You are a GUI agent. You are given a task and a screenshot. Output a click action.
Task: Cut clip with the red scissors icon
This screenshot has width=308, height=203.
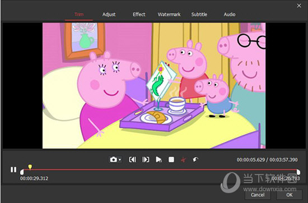[183, 159]
